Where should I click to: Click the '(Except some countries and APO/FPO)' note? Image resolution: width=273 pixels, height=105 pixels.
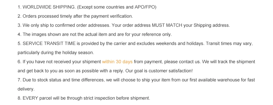click(x=117, y=7)
